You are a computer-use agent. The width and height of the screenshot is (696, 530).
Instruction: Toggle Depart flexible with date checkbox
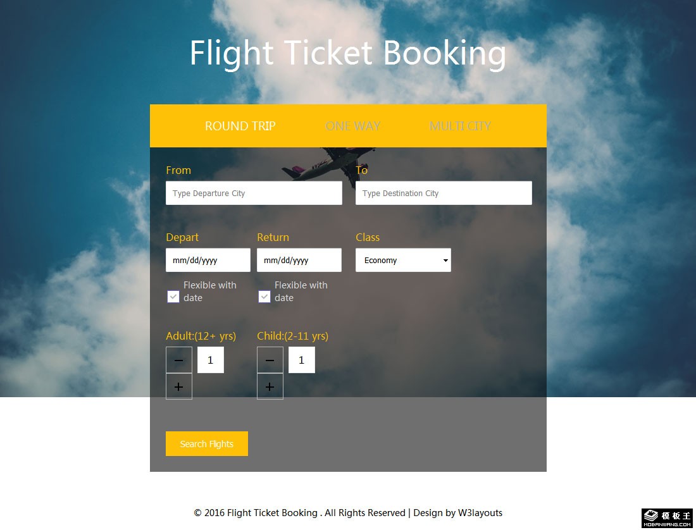173,297
